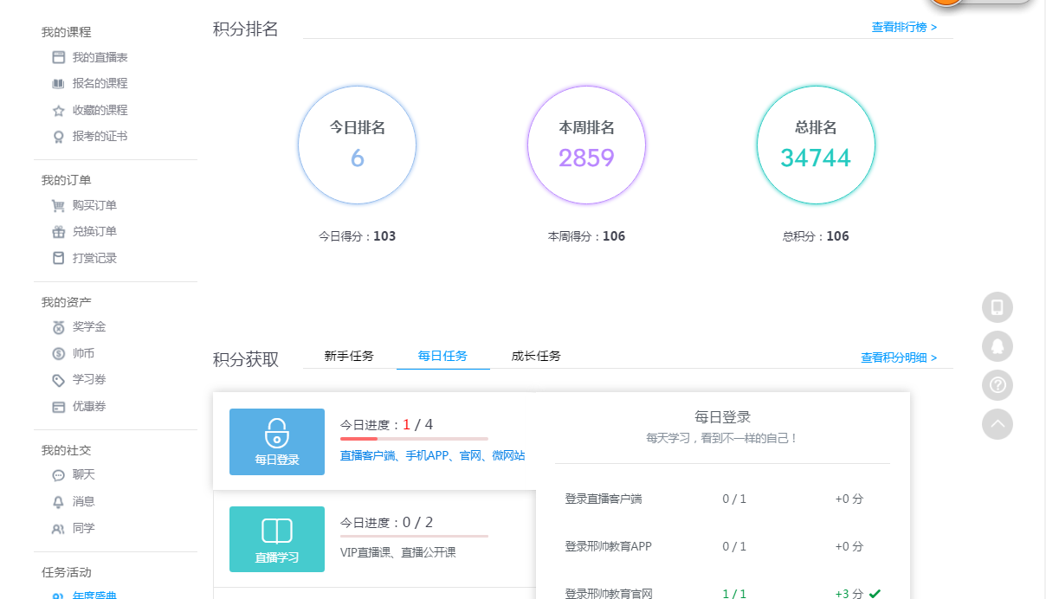Click the mobile phone floating icon

pyautogui.click(x=997, y=307)
